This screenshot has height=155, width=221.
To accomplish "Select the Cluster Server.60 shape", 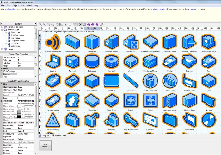I will pos(150,81).
